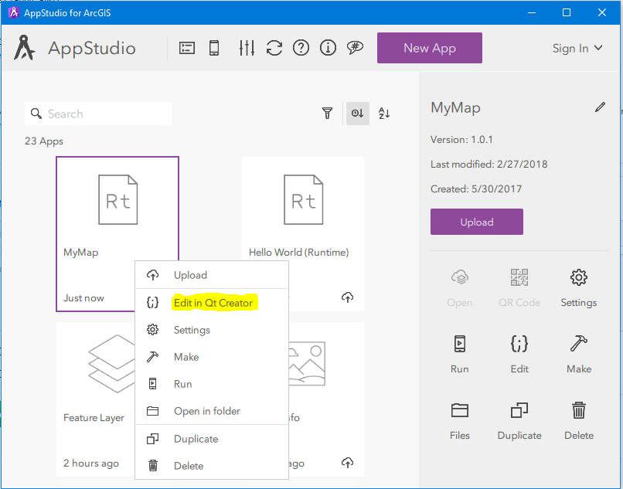The width and height of the screenshot is (623, 489).
Task: Click the New App button
Action: pyautogui.click(x=430, y=48)
